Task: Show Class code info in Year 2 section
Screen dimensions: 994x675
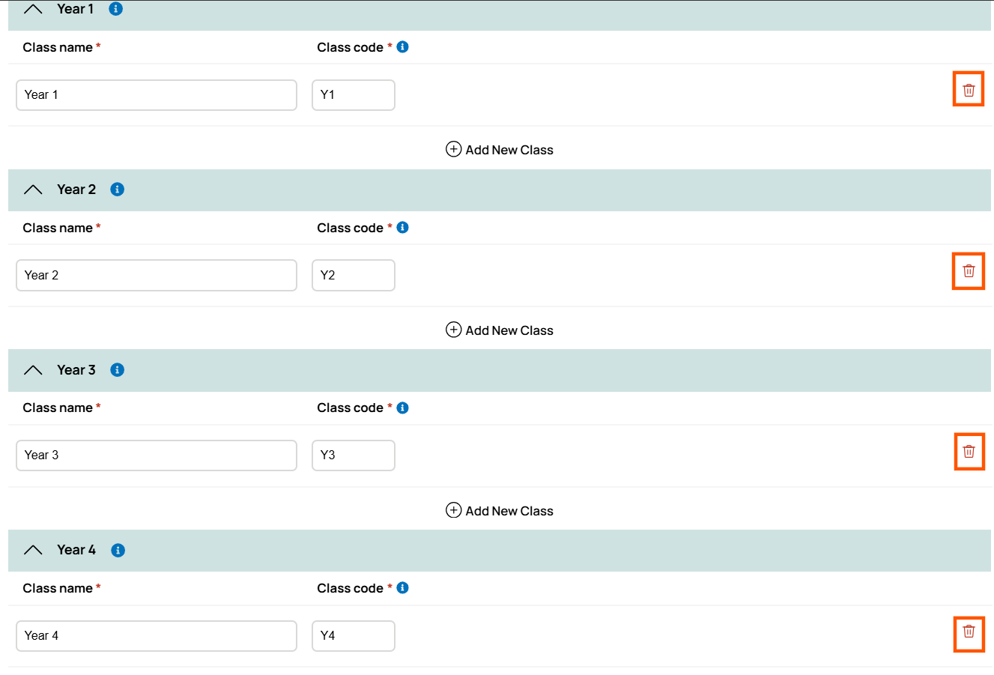Action: coord(402,228)
